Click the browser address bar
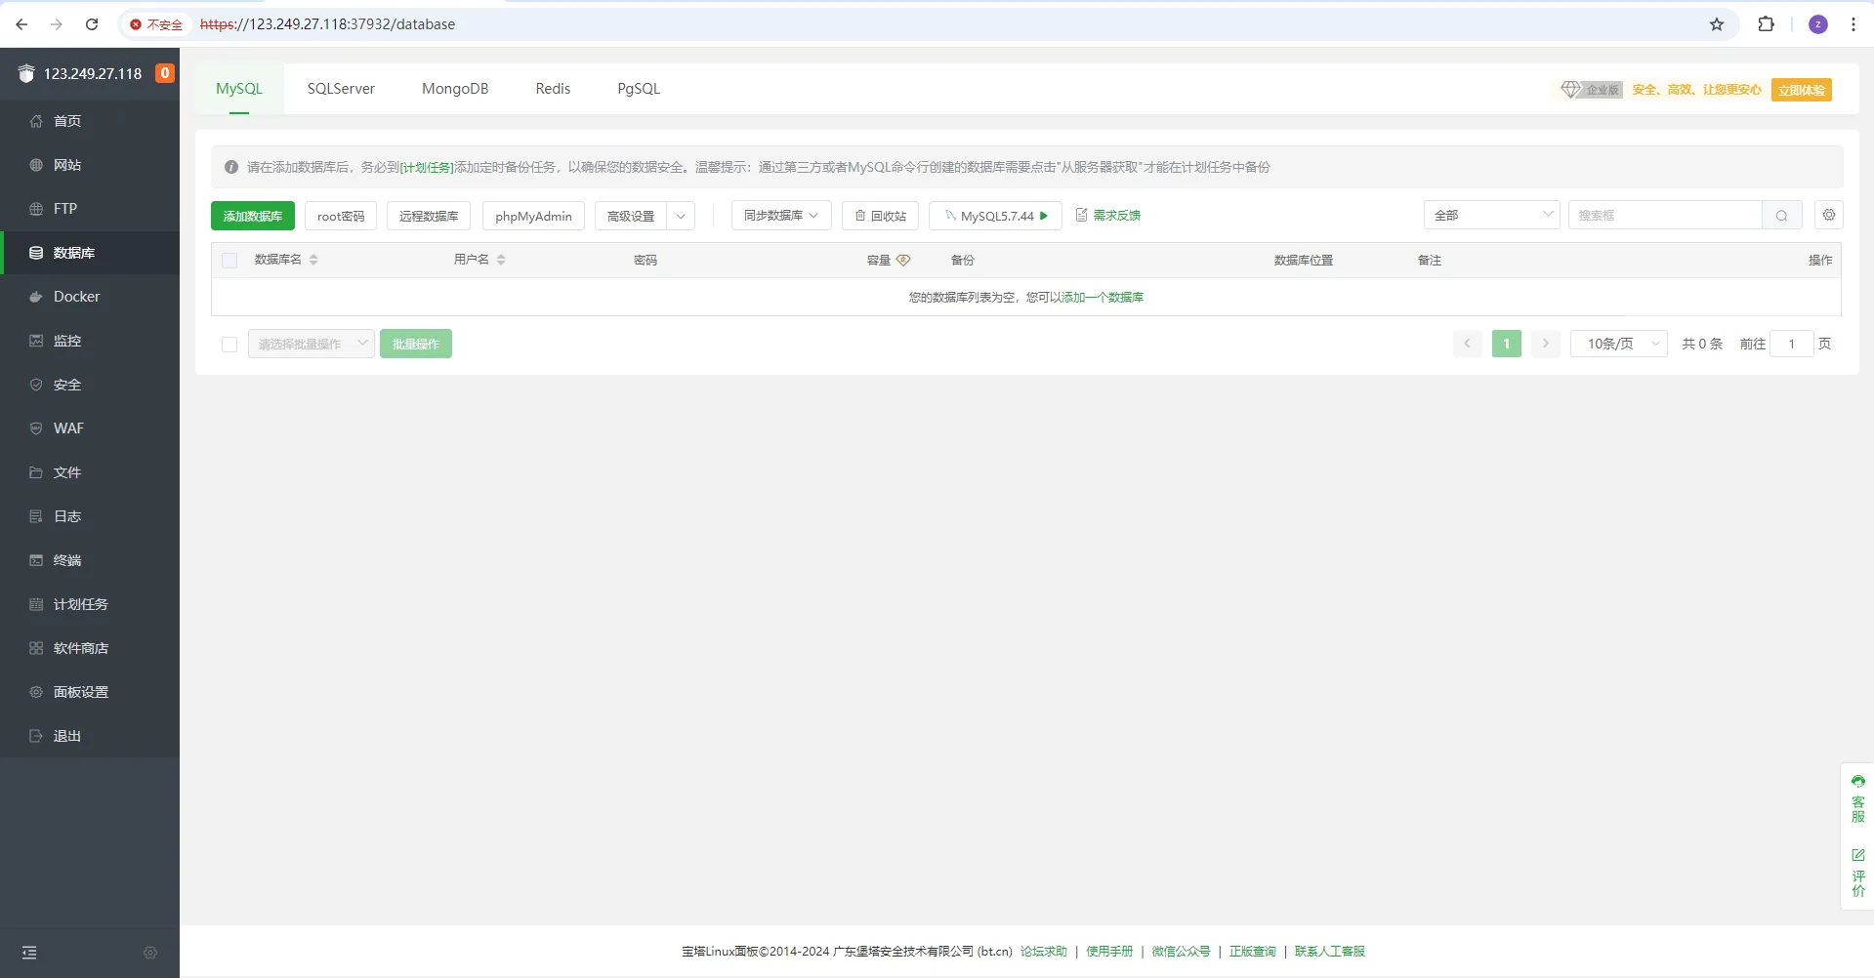The width and height of the screenshot is (1874, 978). click(x=928, y=24)
